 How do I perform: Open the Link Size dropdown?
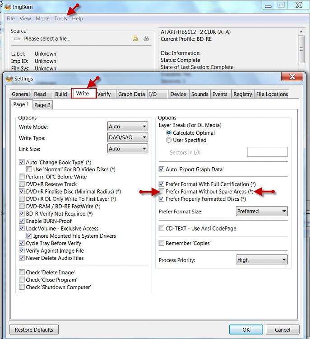pos(128,149)
